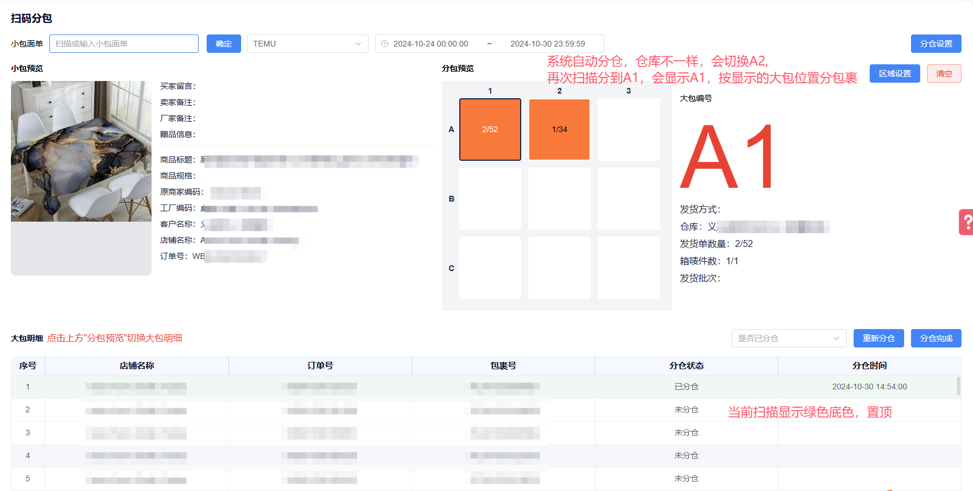Focus the 小包面单 scan input field

[124, 44]
